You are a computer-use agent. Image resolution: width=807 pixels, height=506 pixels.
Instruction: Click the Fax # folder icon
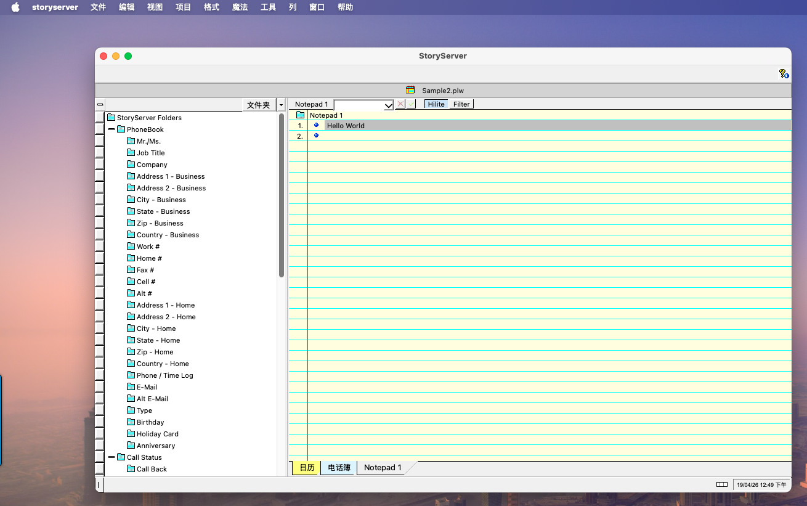131,270
